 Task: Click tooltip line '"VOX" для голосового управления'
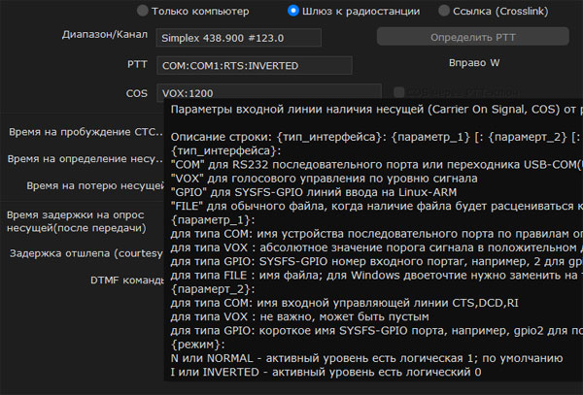coord(324,179)
